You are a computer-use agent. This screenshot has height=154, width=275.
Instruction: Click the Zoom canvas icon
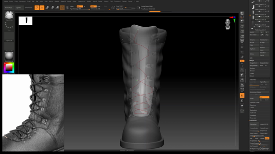click(242, 26)
